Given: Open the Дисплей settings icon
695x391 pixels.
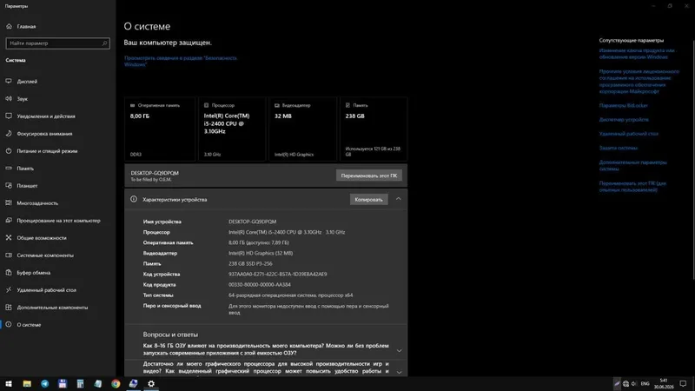Looking at the screenshot, I should click(x=9, y=81).
